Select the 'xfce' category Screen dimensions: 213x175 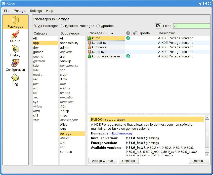click(45, 120)
